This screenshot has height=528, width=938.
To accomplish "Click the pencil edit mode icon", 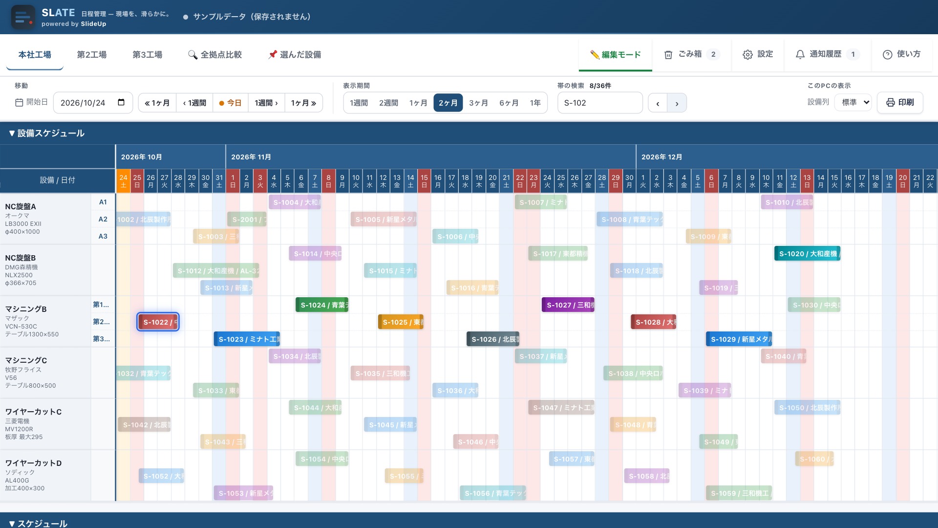I will [x=595, y=55].
